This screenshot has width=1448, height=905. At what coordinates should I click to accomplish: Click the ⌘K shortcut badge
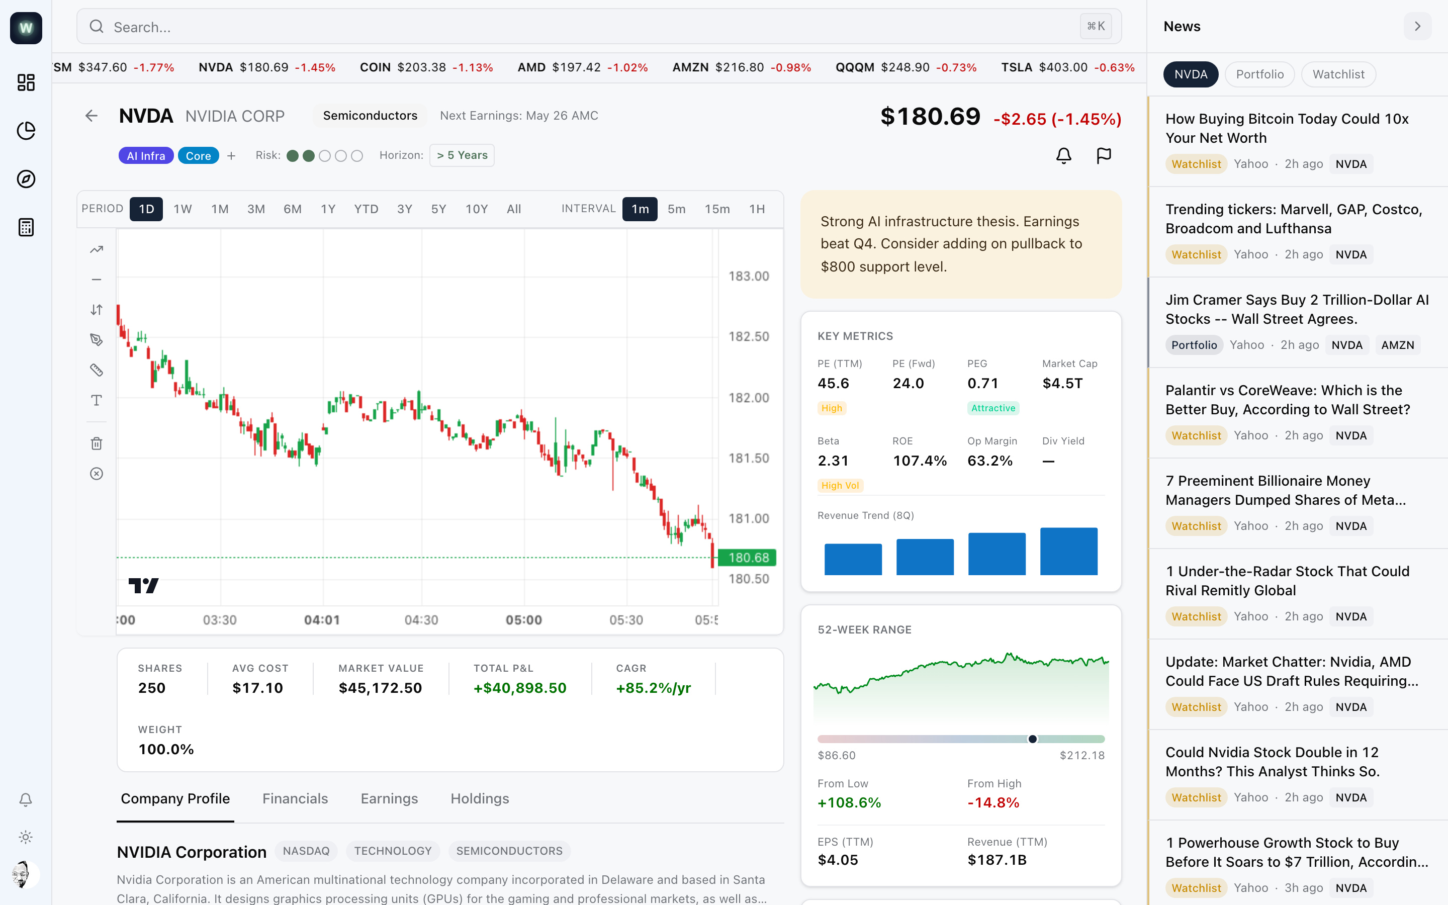click(1096, 26)
